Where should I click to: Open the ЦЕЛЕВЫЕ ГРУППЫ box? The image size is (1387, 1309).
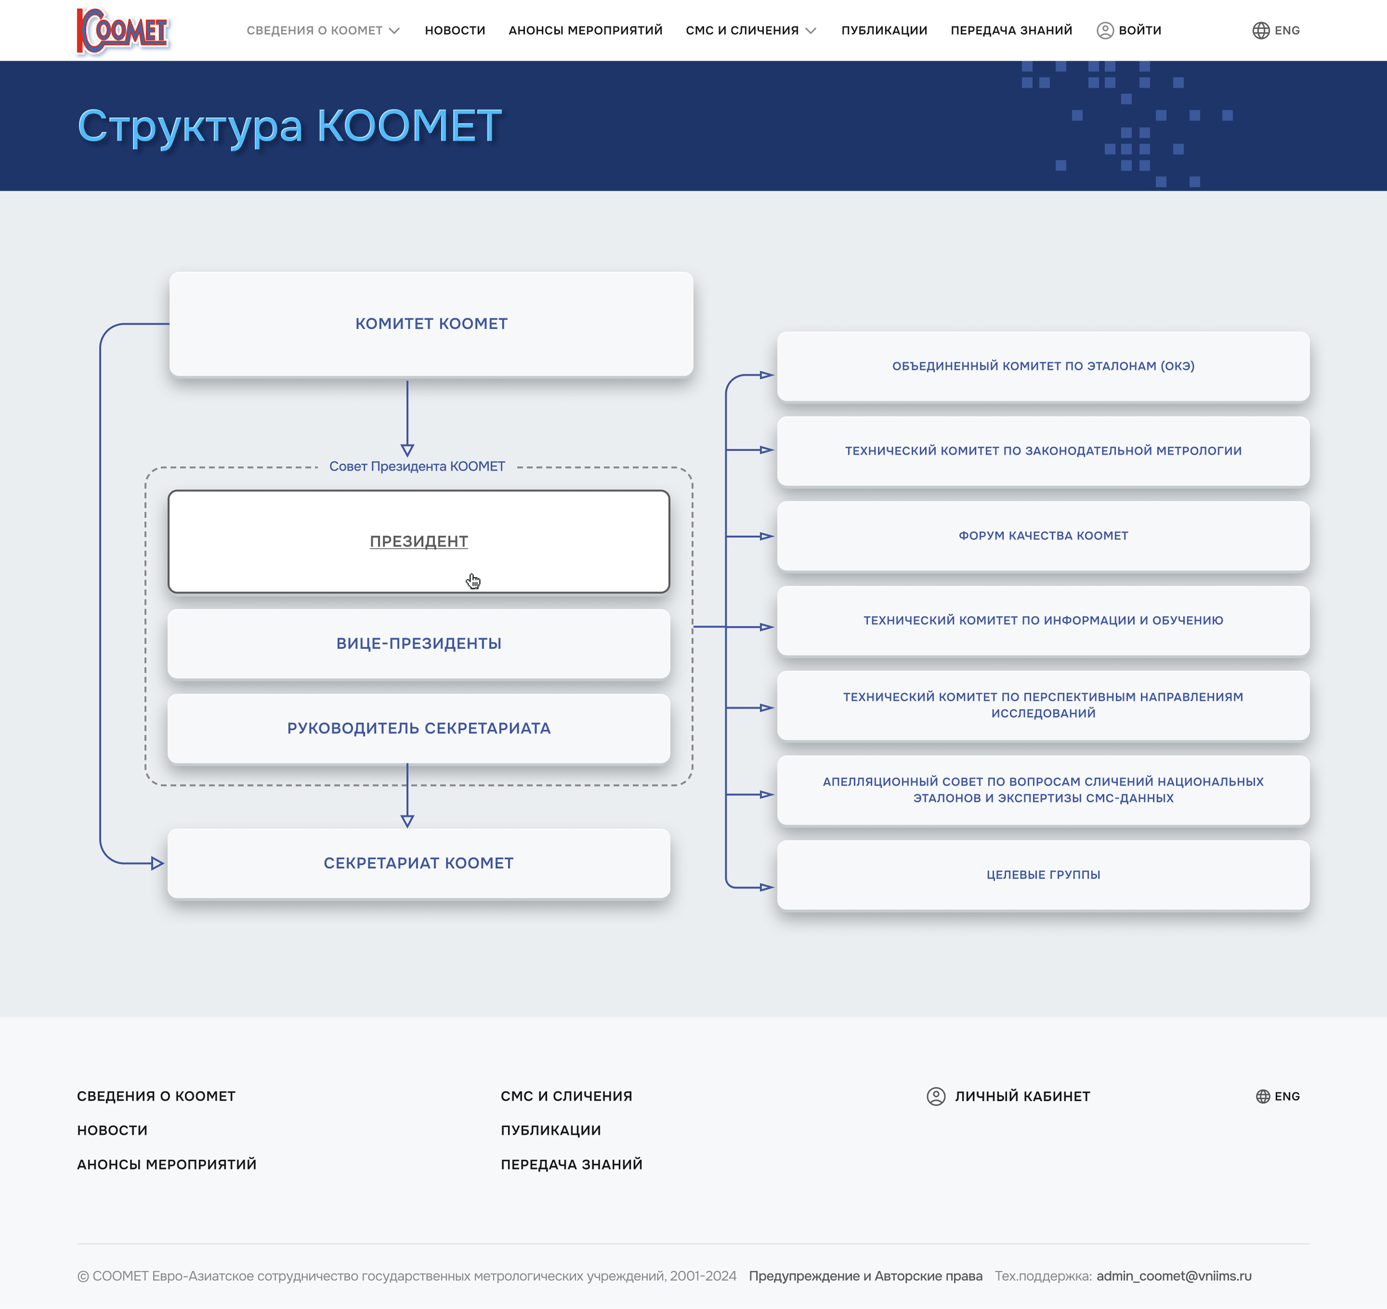pos(1043,875)
